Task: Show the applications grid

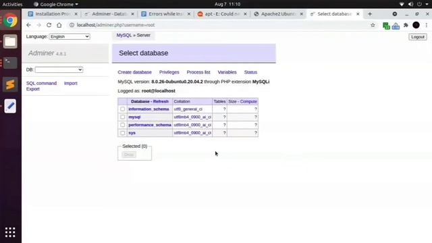Action: [10, 232]
